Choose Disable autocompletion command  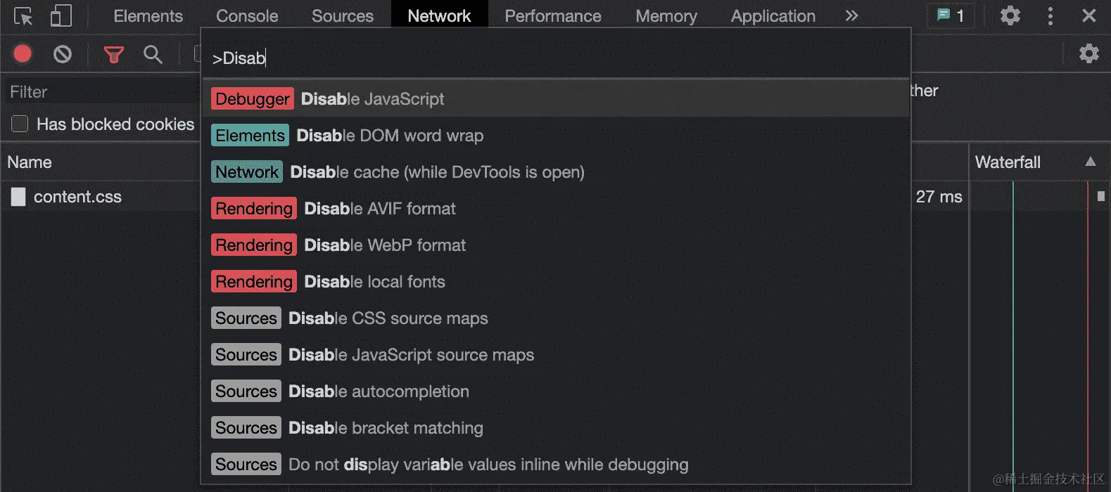[x=556, y=391]
